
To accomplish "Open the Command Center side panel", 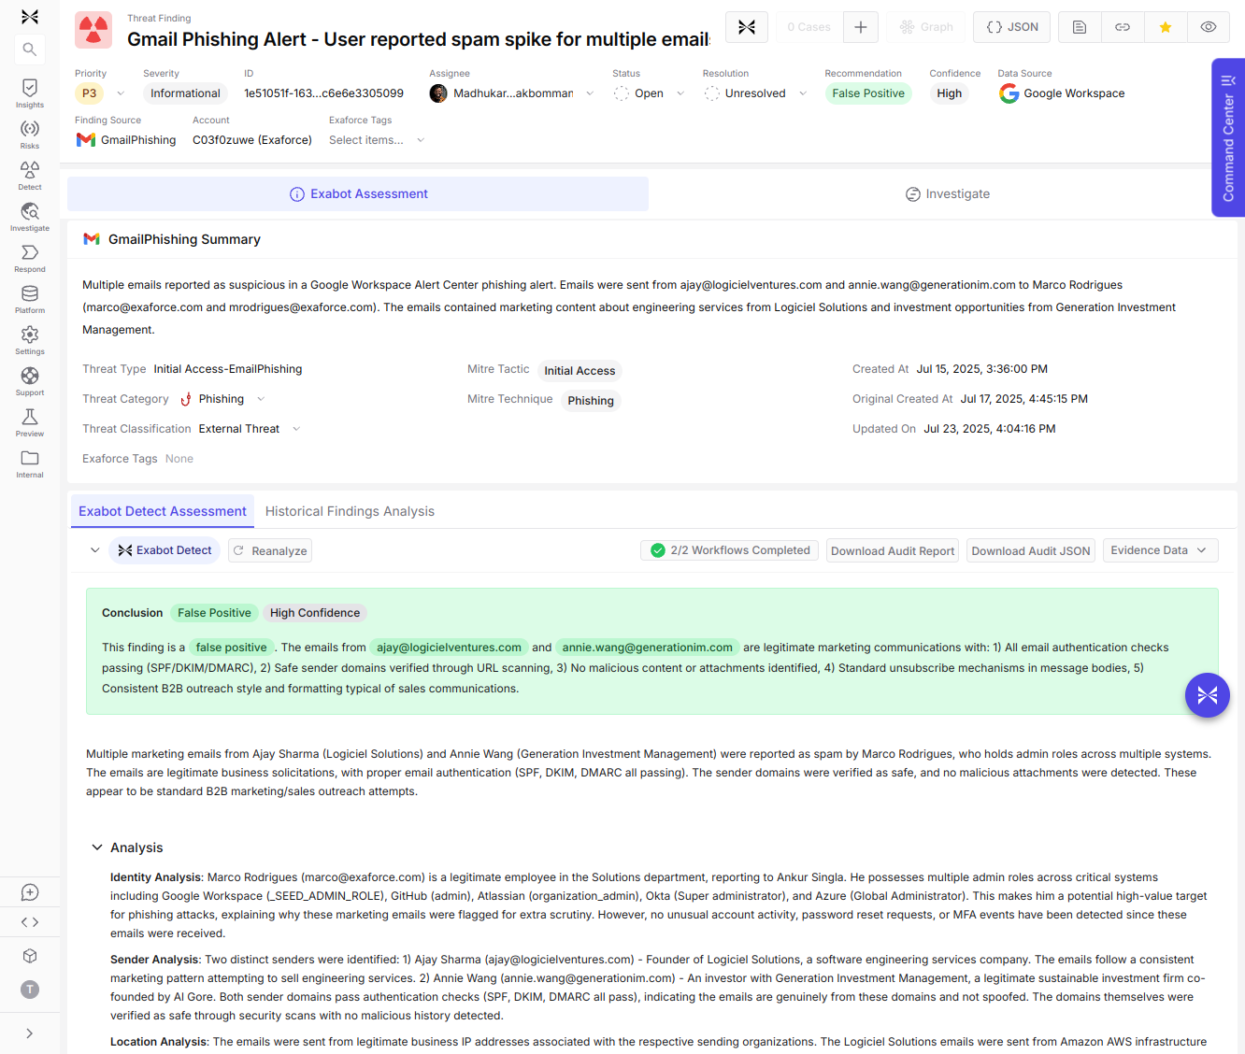I will (x=1228, y=138).
